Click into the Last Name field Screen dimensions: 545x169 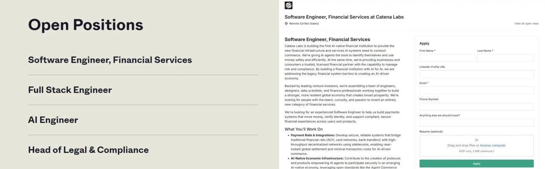(505, 58)
